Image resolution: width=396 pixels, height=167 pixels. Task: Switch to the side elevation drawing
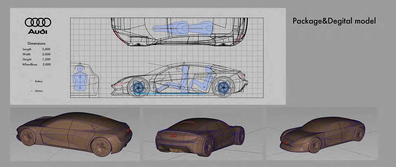click(178, 79)
